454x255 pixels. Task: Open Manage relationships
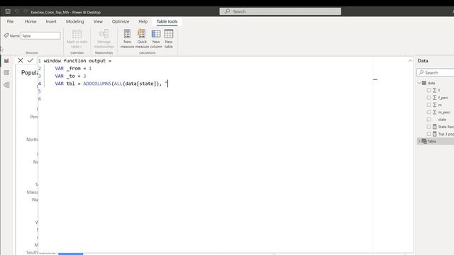click(x=104, y=38)
